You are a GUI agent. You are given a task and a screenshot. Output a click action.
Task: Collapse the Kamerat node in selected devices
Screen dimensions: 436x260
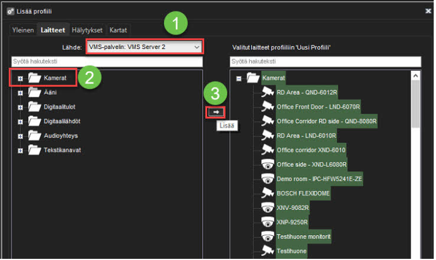[239, 78]
